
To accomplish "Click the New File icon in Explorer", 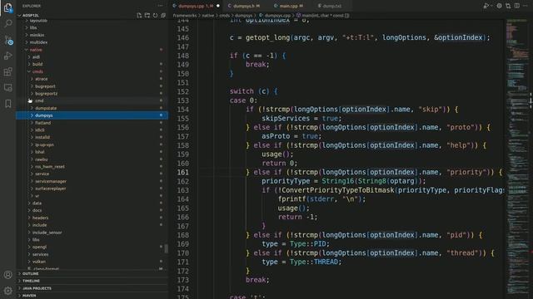I will tap(139, 15).
